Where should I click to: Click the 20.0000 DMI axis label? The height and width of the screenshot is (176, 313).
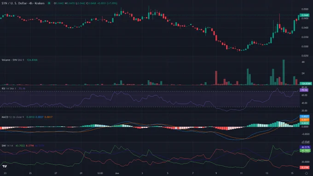(x=306, y=162)
